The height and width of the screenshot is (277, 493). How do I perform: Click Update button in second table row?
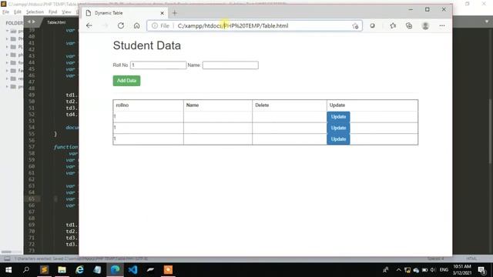click(x=338, y=128)
